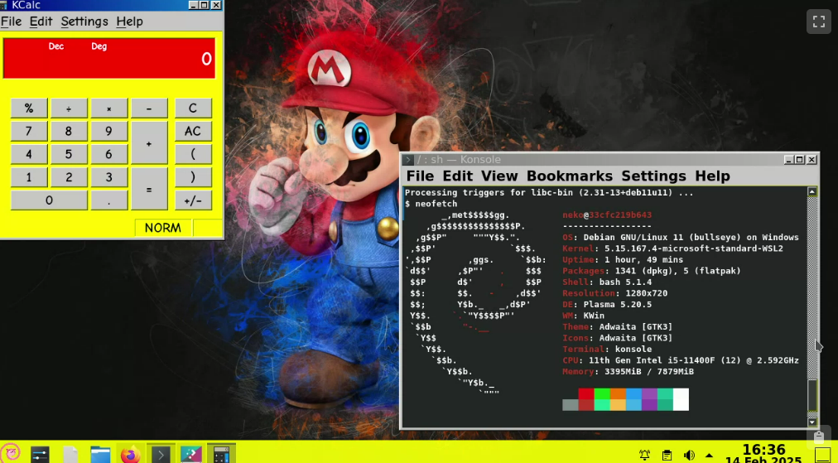Click digit 5 in KCalc
Viewport: 838px width, 463px height.
[69, 155]
